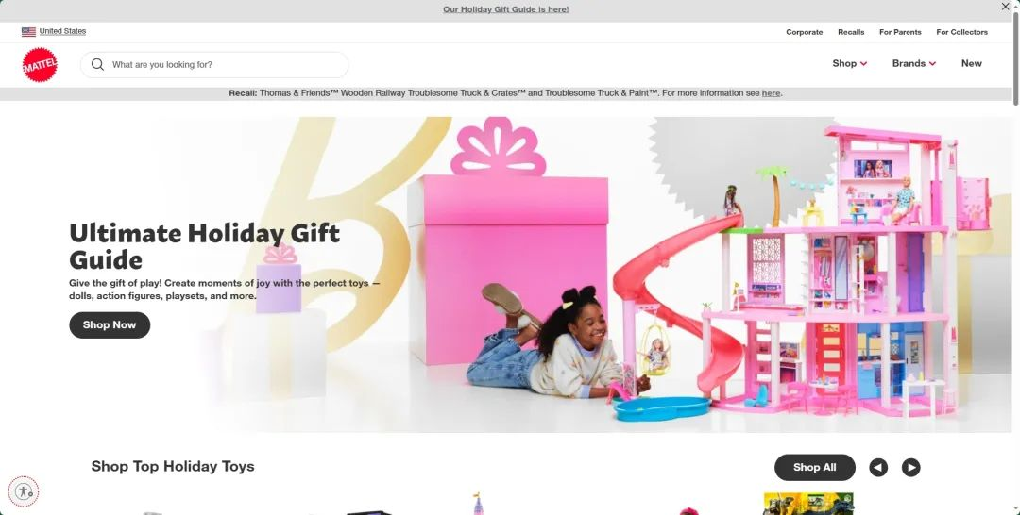Follow the recall notice 'here' link
1020x515 pixels.
[x=771, y=92]
